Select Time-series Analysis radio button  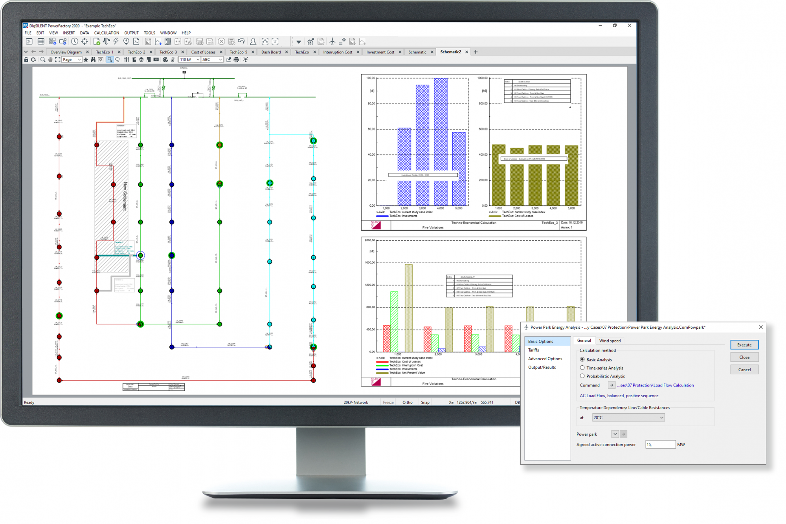582,368
